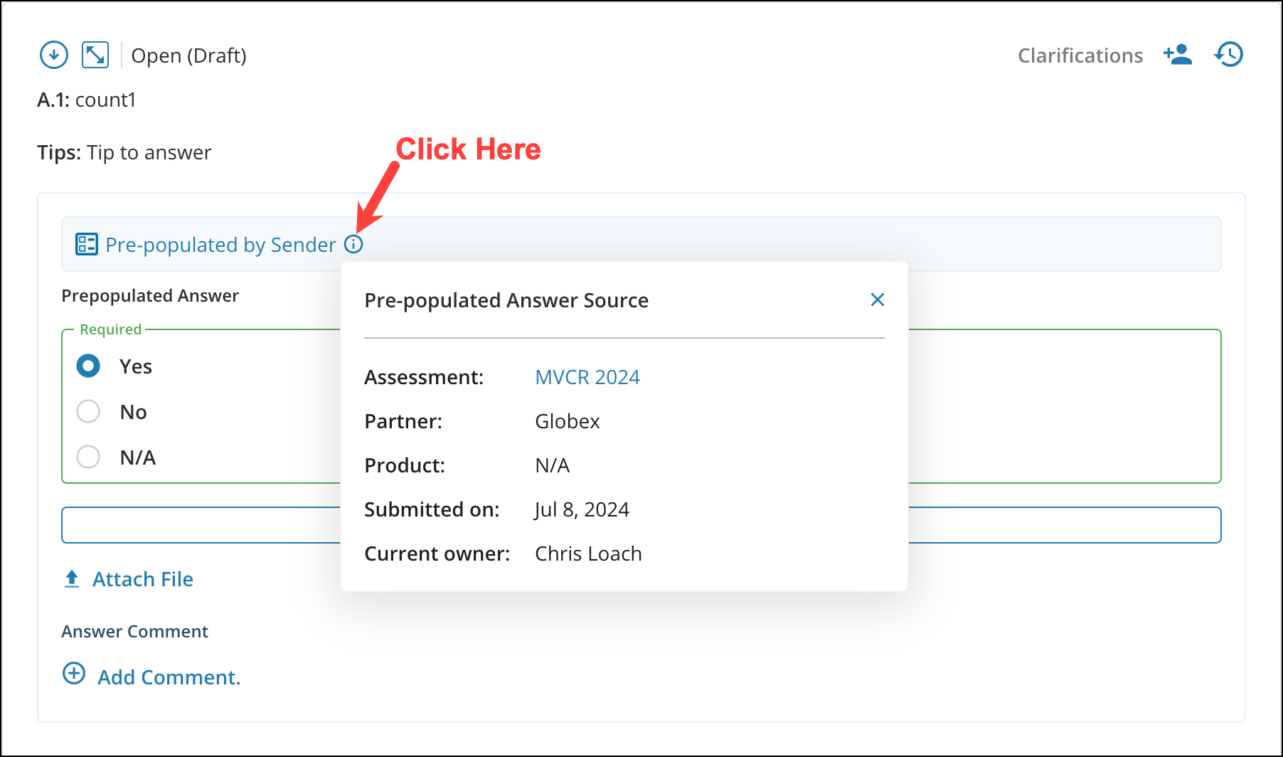
Task: Select the Yes radio button
Action: [x=88, y=366]
